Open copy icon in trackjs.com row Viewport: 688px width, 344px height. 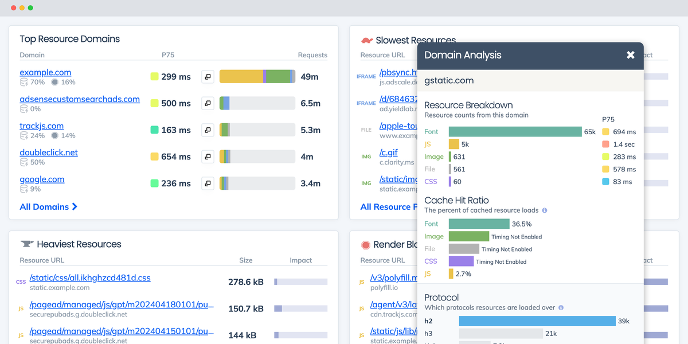tap(208, 130)
